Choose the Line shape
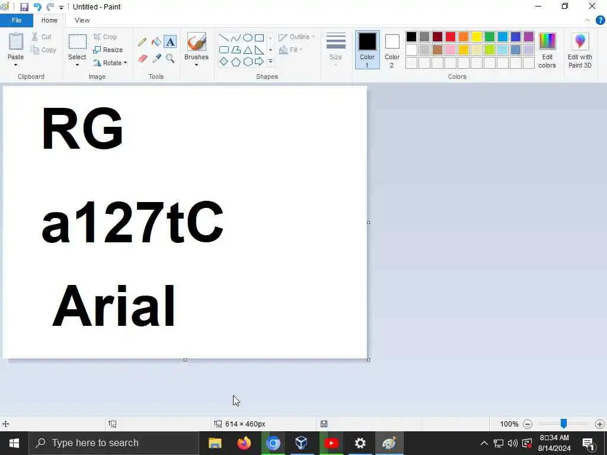 (223, 38)
